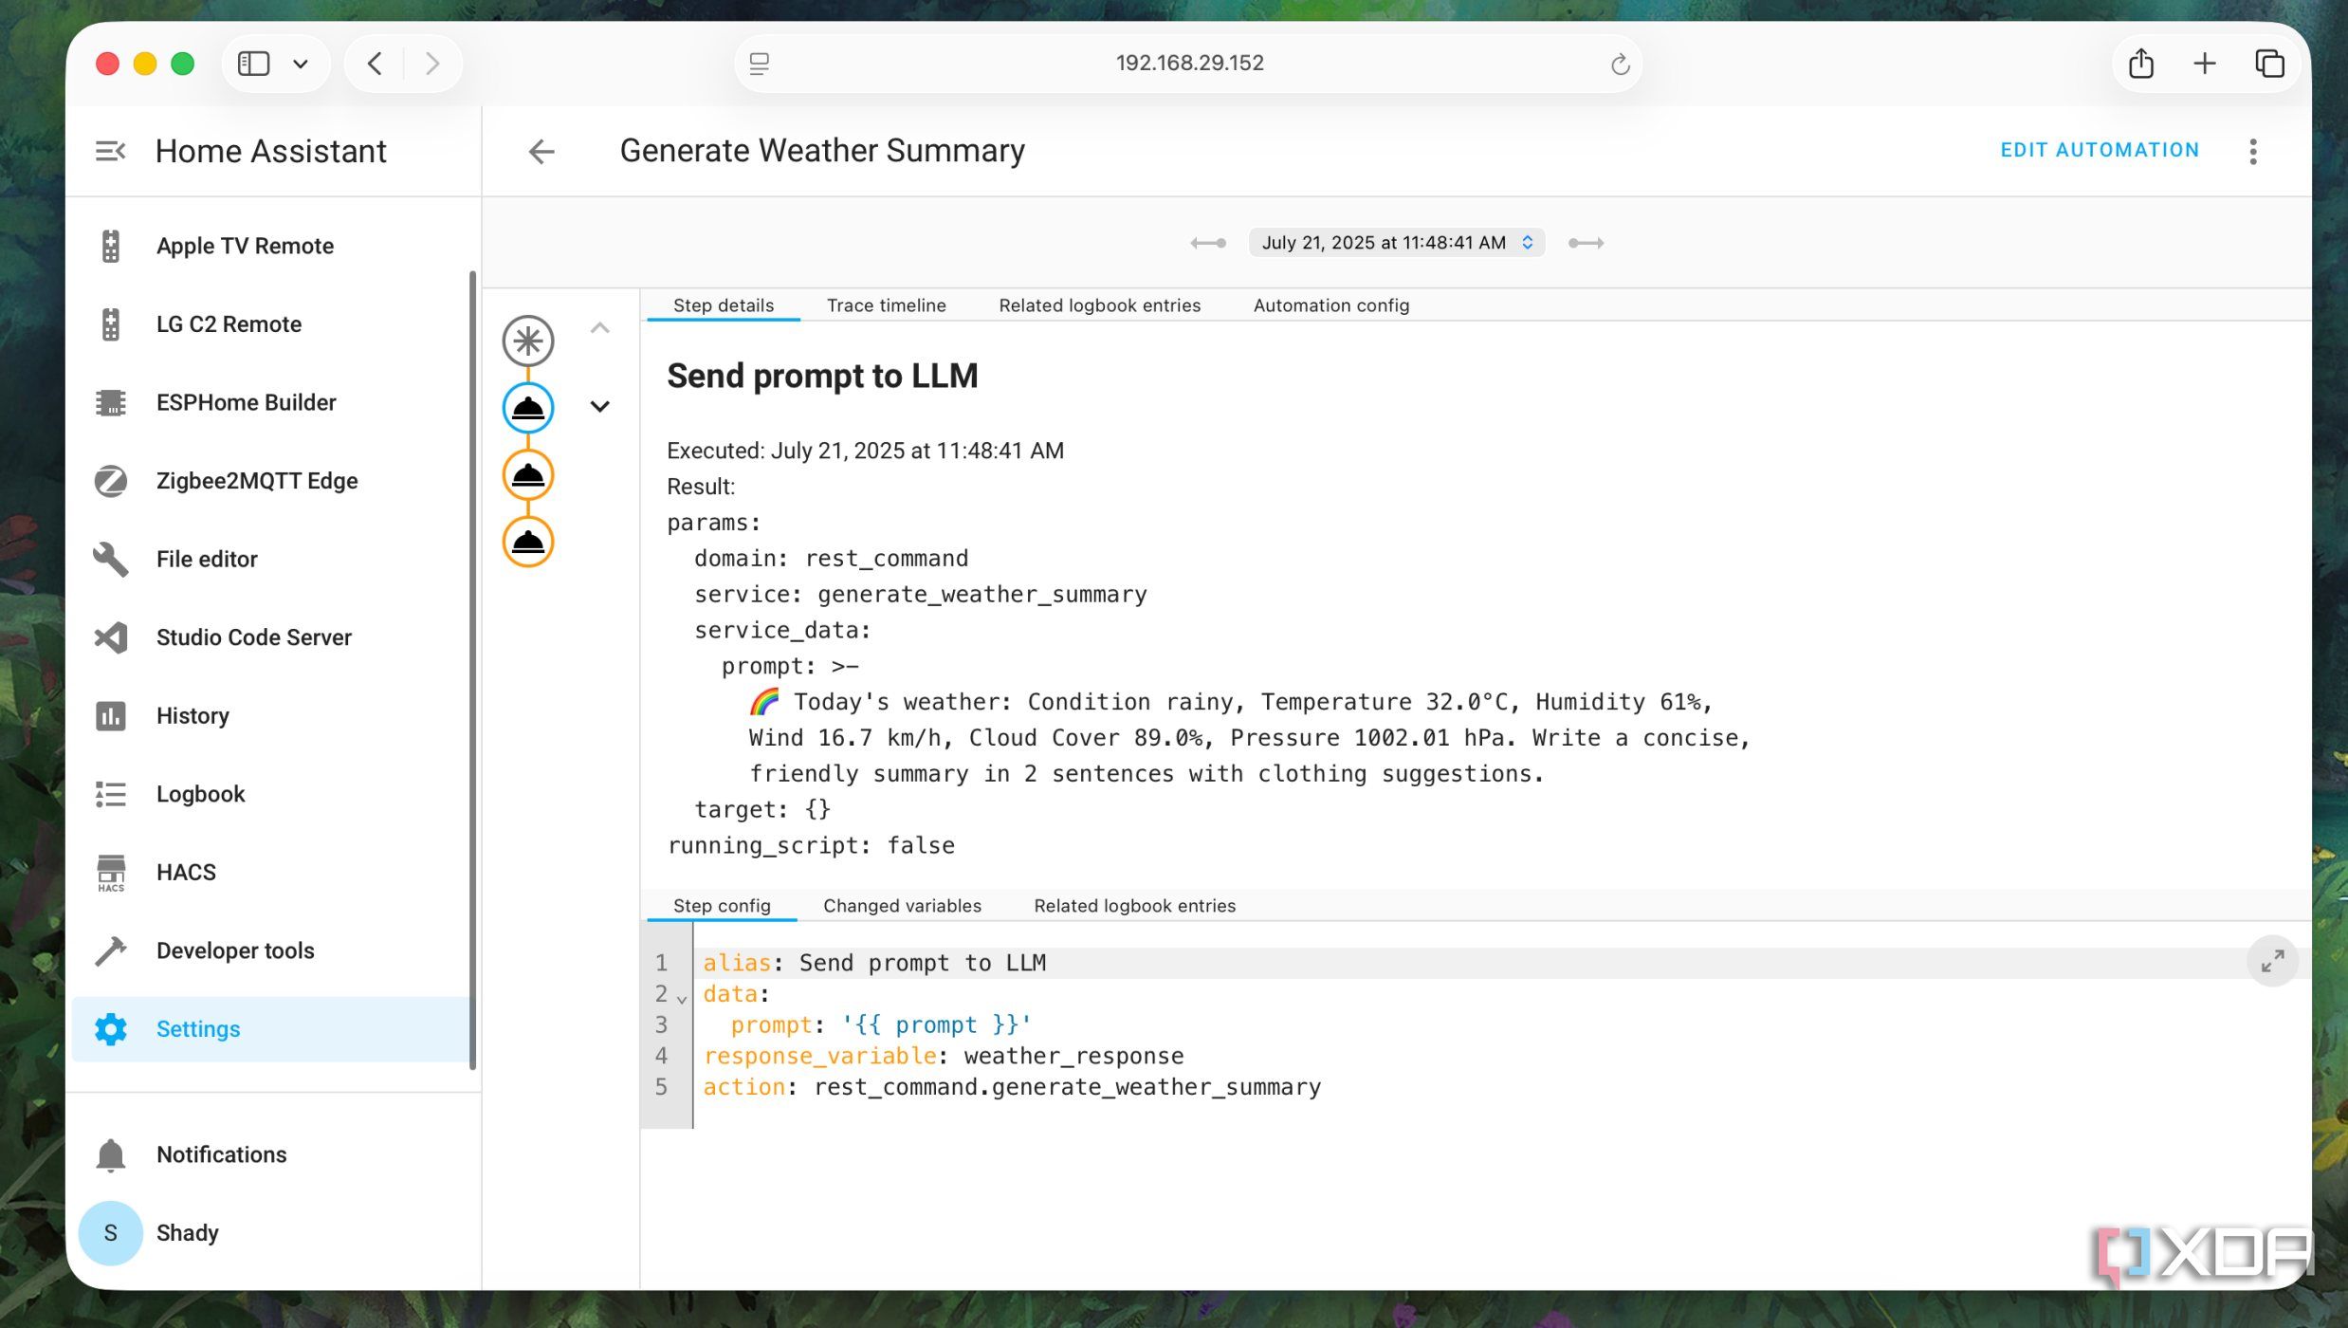
Task: Select the Step config tab
Action: point(722,906)
